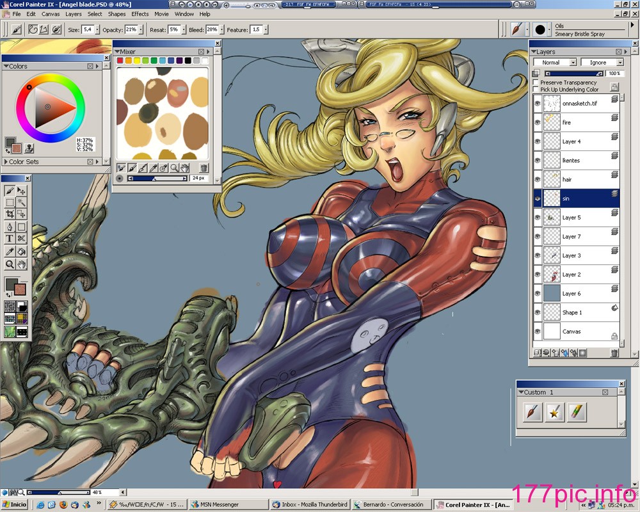640x512 pixels.
Task: Open the brush Size slider dropdown arrow
Action: [x=97, y=30]
